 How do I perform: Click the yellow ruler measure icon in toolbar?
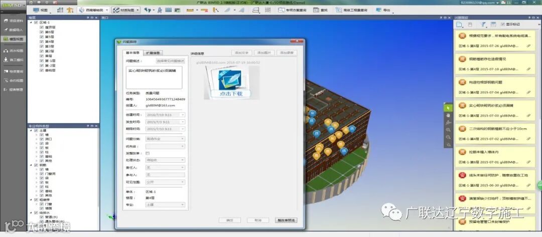coord(190,10)
